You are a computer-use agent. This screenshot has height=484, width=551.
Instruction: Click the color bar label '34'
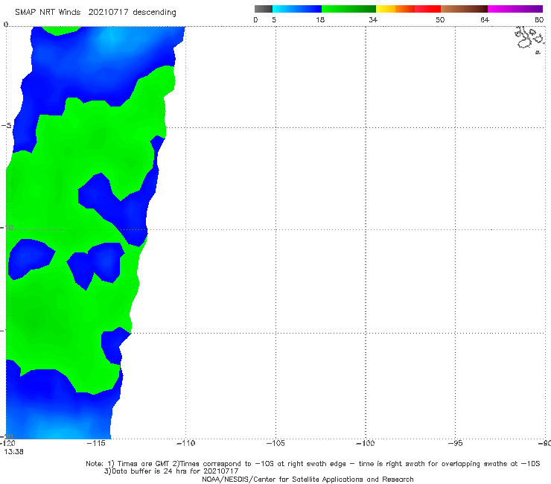(x=373, y=20)
